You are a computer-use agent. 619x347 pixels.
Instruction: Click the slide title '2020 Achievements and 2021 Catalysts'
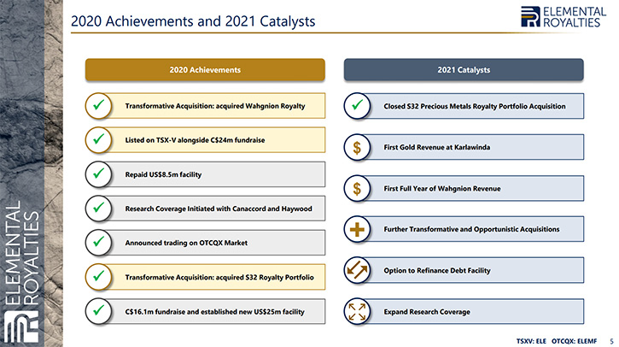coord(193,21)
